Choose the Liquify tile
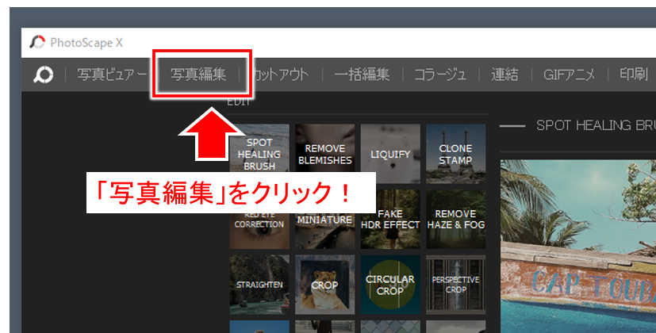This screenshot has width=656, height=333. coord(390,154)
